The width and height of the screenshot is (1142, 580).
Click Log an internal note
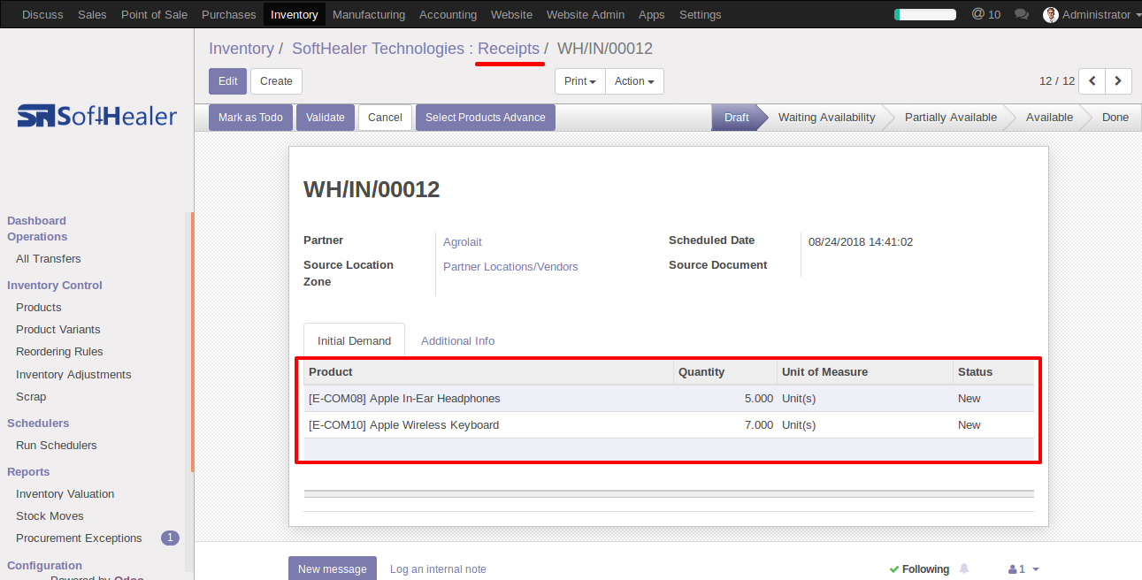pos(438,569)
